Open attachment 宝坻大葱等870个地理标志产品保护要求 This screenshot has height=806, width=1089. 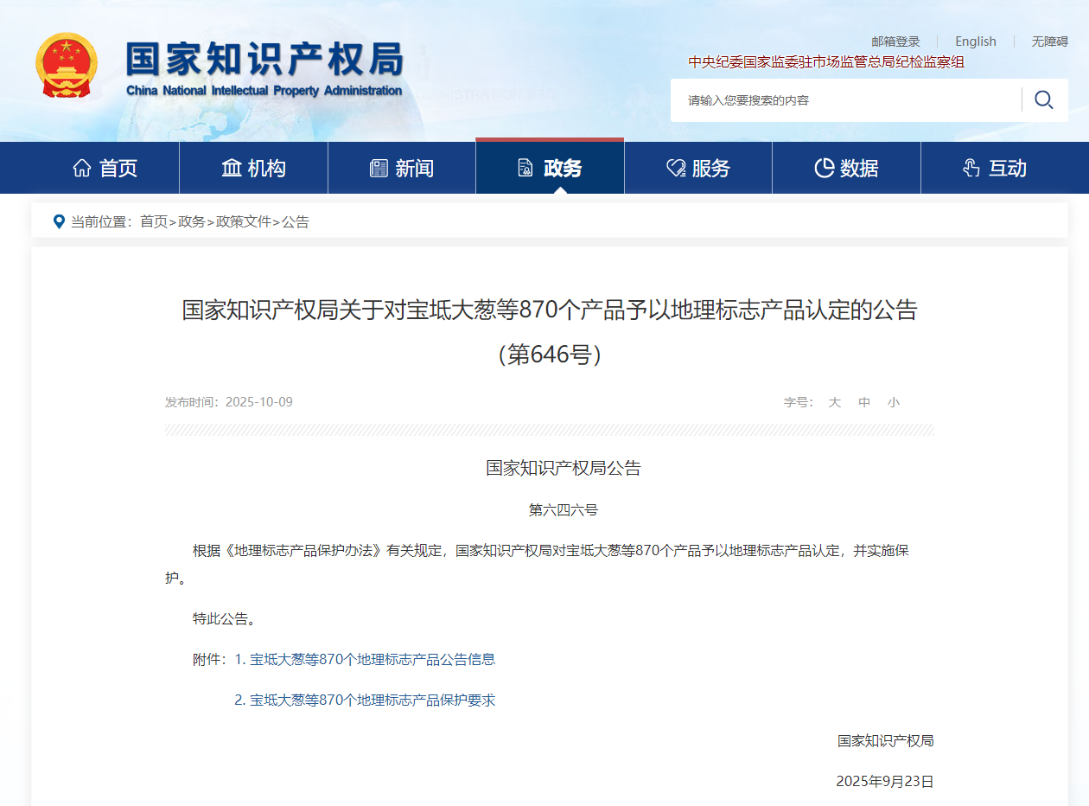(x=373, y=699)
